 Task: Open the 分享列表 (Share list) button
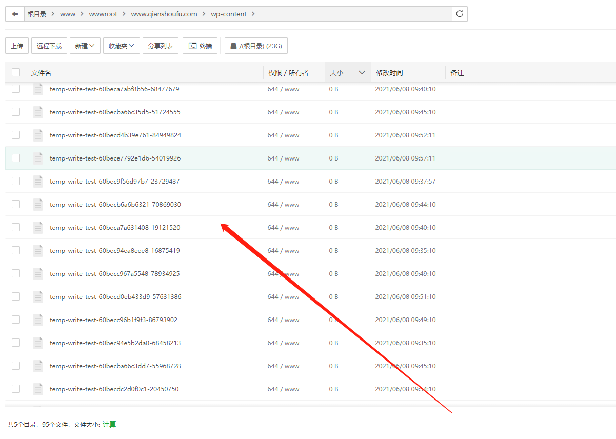(x=161, y=46)
